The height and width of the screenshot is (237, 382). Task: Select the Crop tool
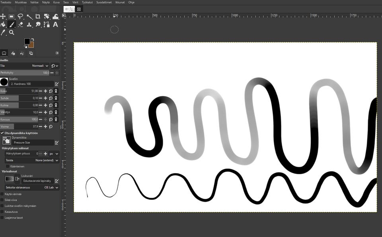(38, 16)
